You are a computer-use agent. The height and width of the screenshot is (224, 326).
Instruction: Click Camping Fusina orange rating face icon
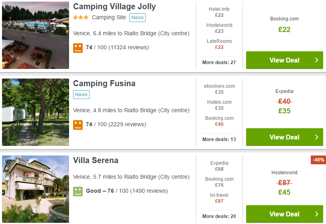(x=78, y=125)
